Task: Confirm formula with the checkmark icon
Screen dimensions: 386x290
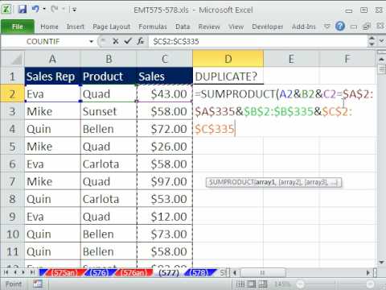Action: point(128,41)
